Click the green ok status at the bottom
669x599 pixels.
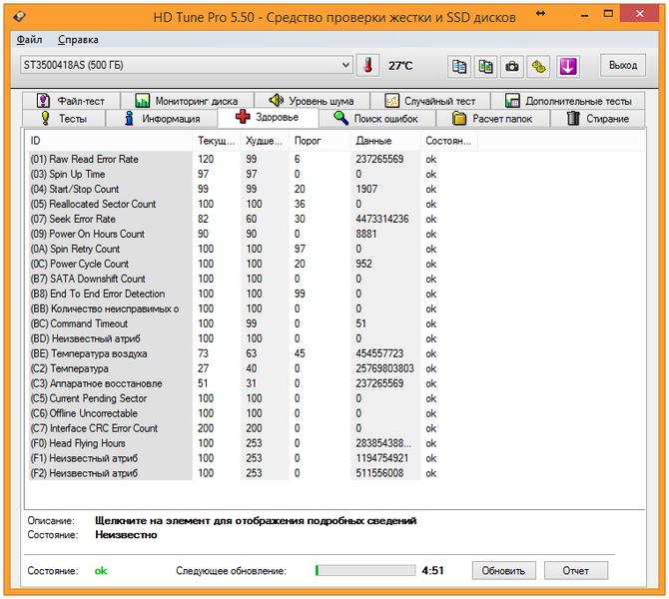click(x=101, y=570)
